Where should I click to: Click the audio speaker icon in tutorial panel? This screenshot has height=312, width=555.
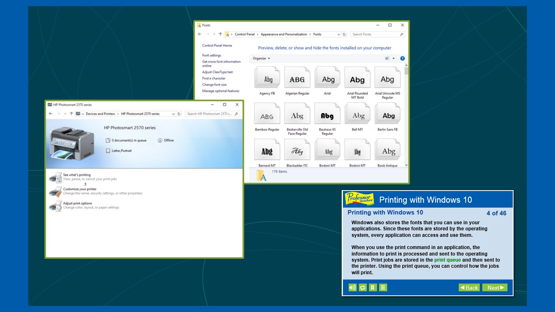point(352,288)
